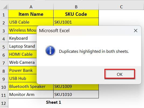The image size is (144, 108).
Task: Click the blue information icon
Action: [x=50, y=51]
